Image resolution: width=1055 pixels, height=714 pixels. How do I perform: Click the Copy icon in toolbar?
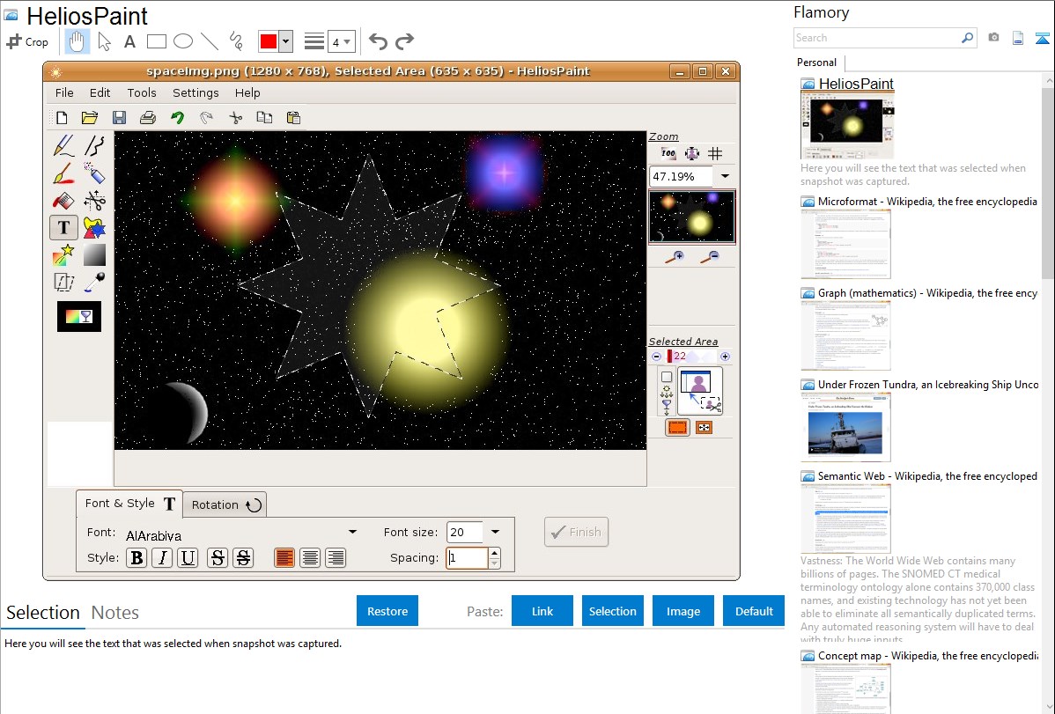point(264,118)
